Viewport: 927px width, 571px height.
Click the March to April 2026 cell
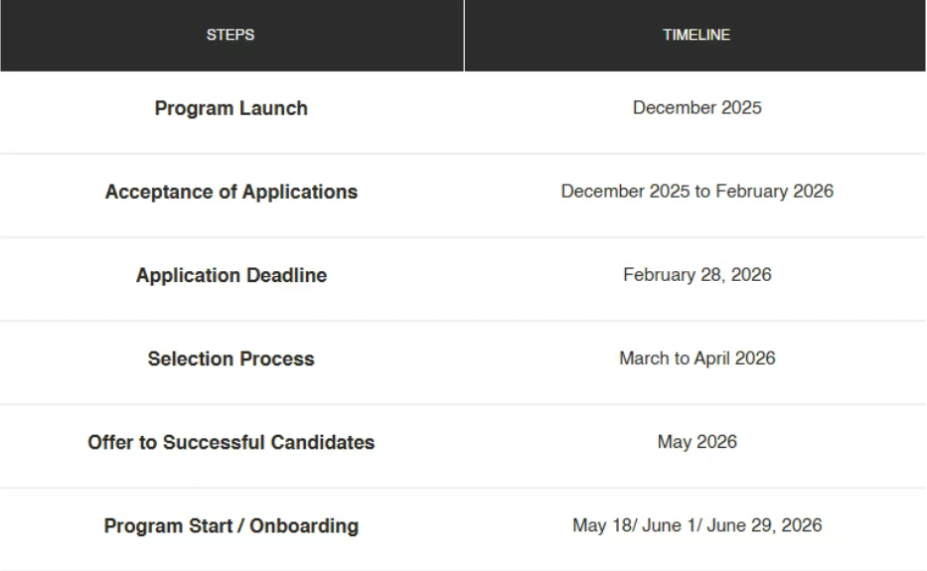point(696,357)
